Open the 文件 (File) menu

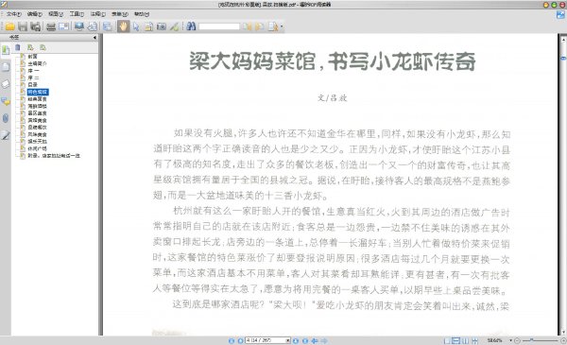pos(14,14)
